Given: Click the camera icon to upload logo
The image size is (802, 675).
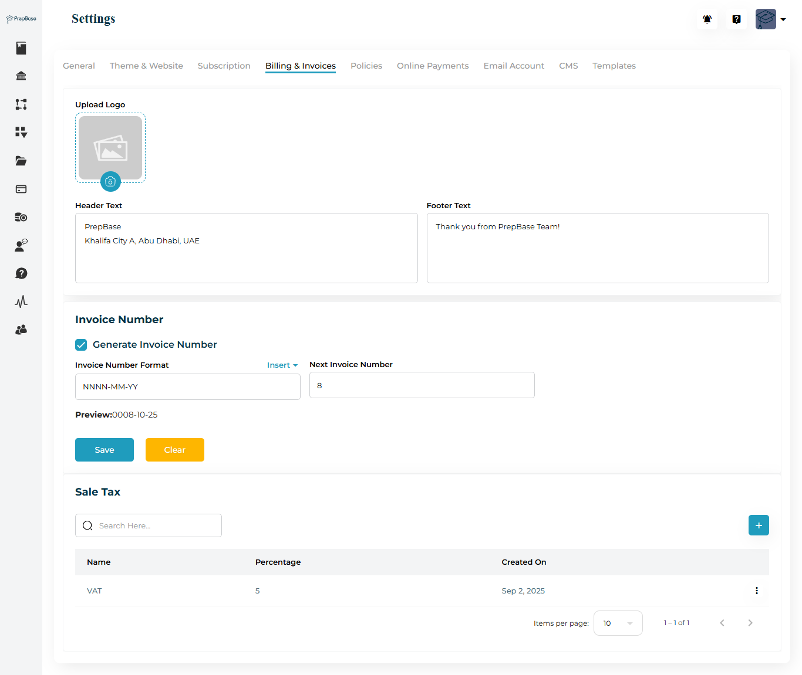Looking at the screenshot, I should tap(110, 182).
